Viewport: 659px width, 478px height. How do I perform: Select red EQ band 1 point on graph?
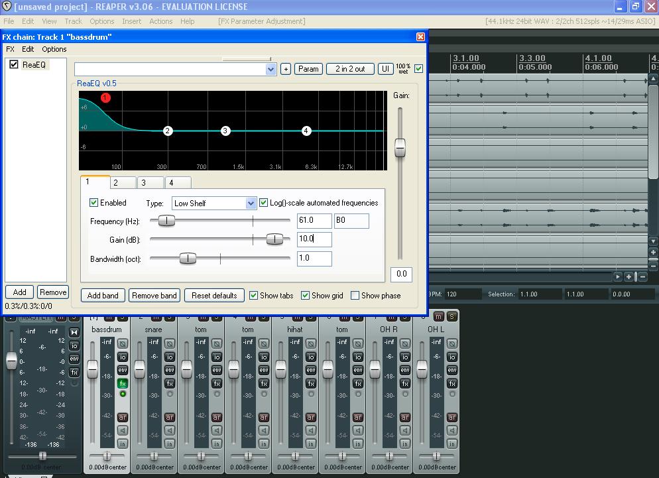[x=105, y=98]
